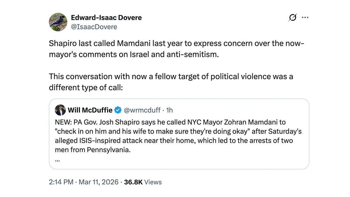
Task: Open the post's more options menu
Action: 305,18
